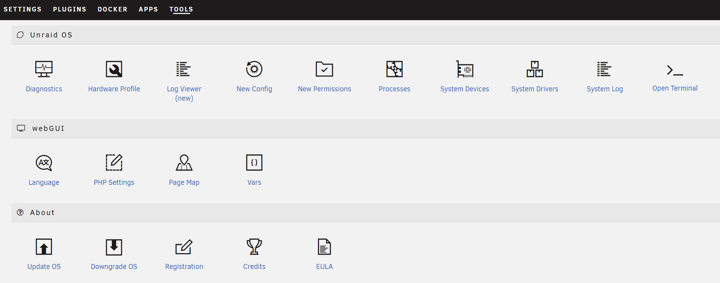
Task: Open the System Drivers boxes icon
Action: pos(535,69)
